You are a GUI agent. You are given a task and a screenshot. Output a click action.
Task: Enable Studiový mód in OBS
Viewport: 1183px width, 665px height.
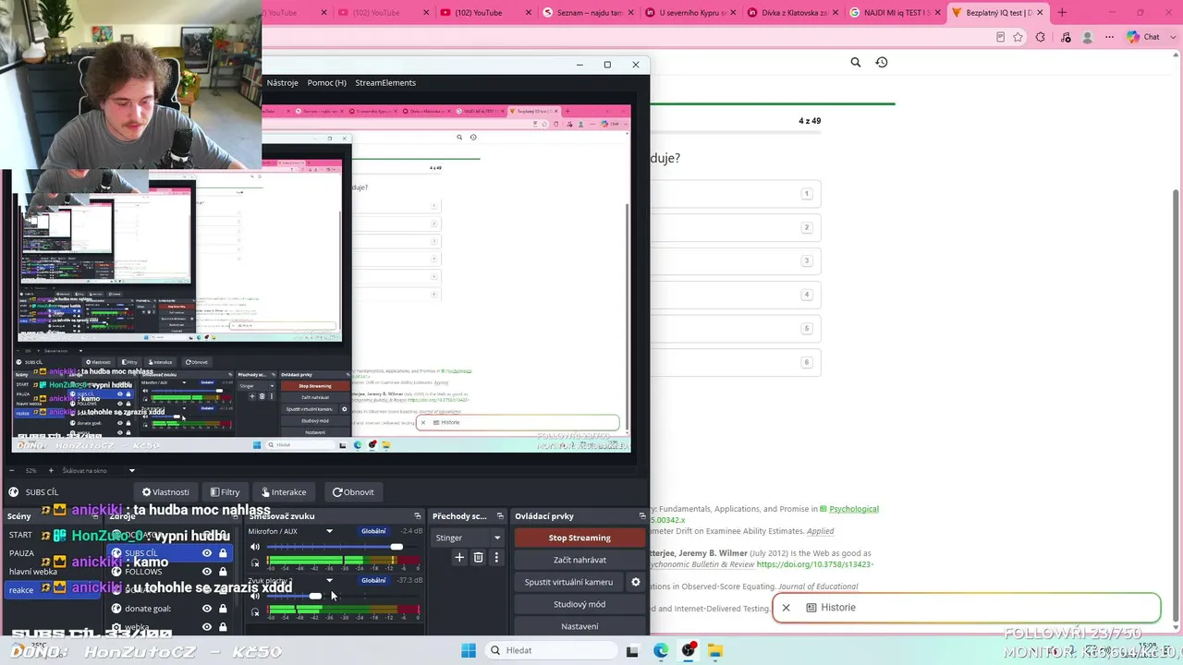[579, 604]
